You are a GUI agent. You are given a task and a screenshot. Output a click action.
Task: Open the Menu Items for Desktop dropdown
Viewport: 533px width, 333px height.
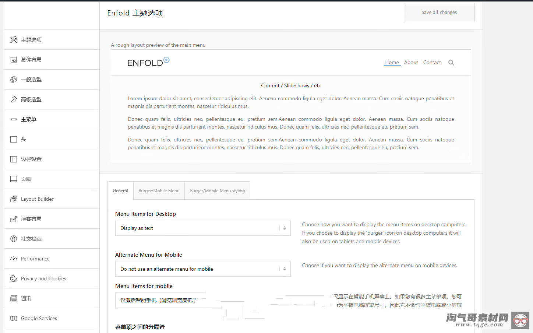203,228
